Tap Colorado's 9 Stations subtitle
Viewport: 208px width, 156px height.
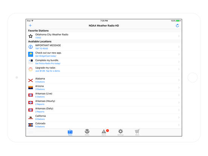40,127
